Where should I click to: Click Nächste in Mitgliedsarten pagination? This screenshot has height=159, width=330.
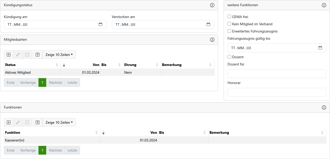click(55, 82)
